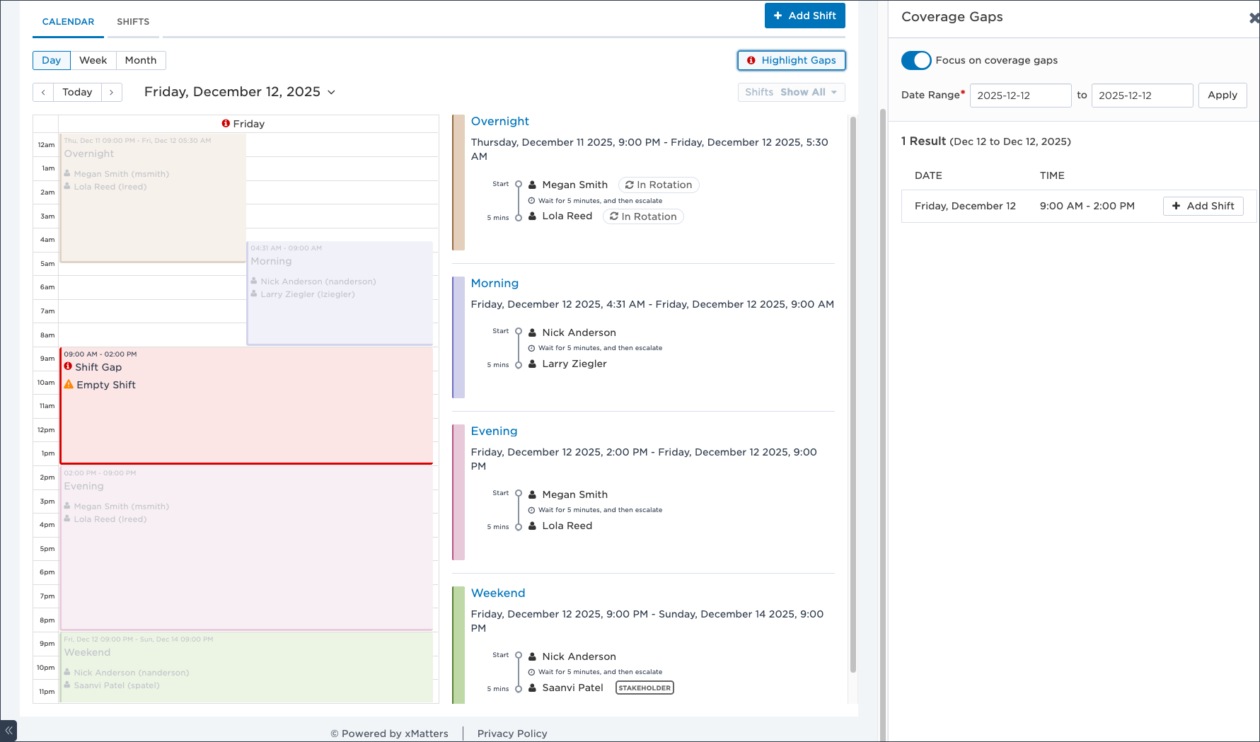Open the Shifts Show All dropdown
Image resolution: width=1260 pixels, height=742 pixels.
[791, 93]
